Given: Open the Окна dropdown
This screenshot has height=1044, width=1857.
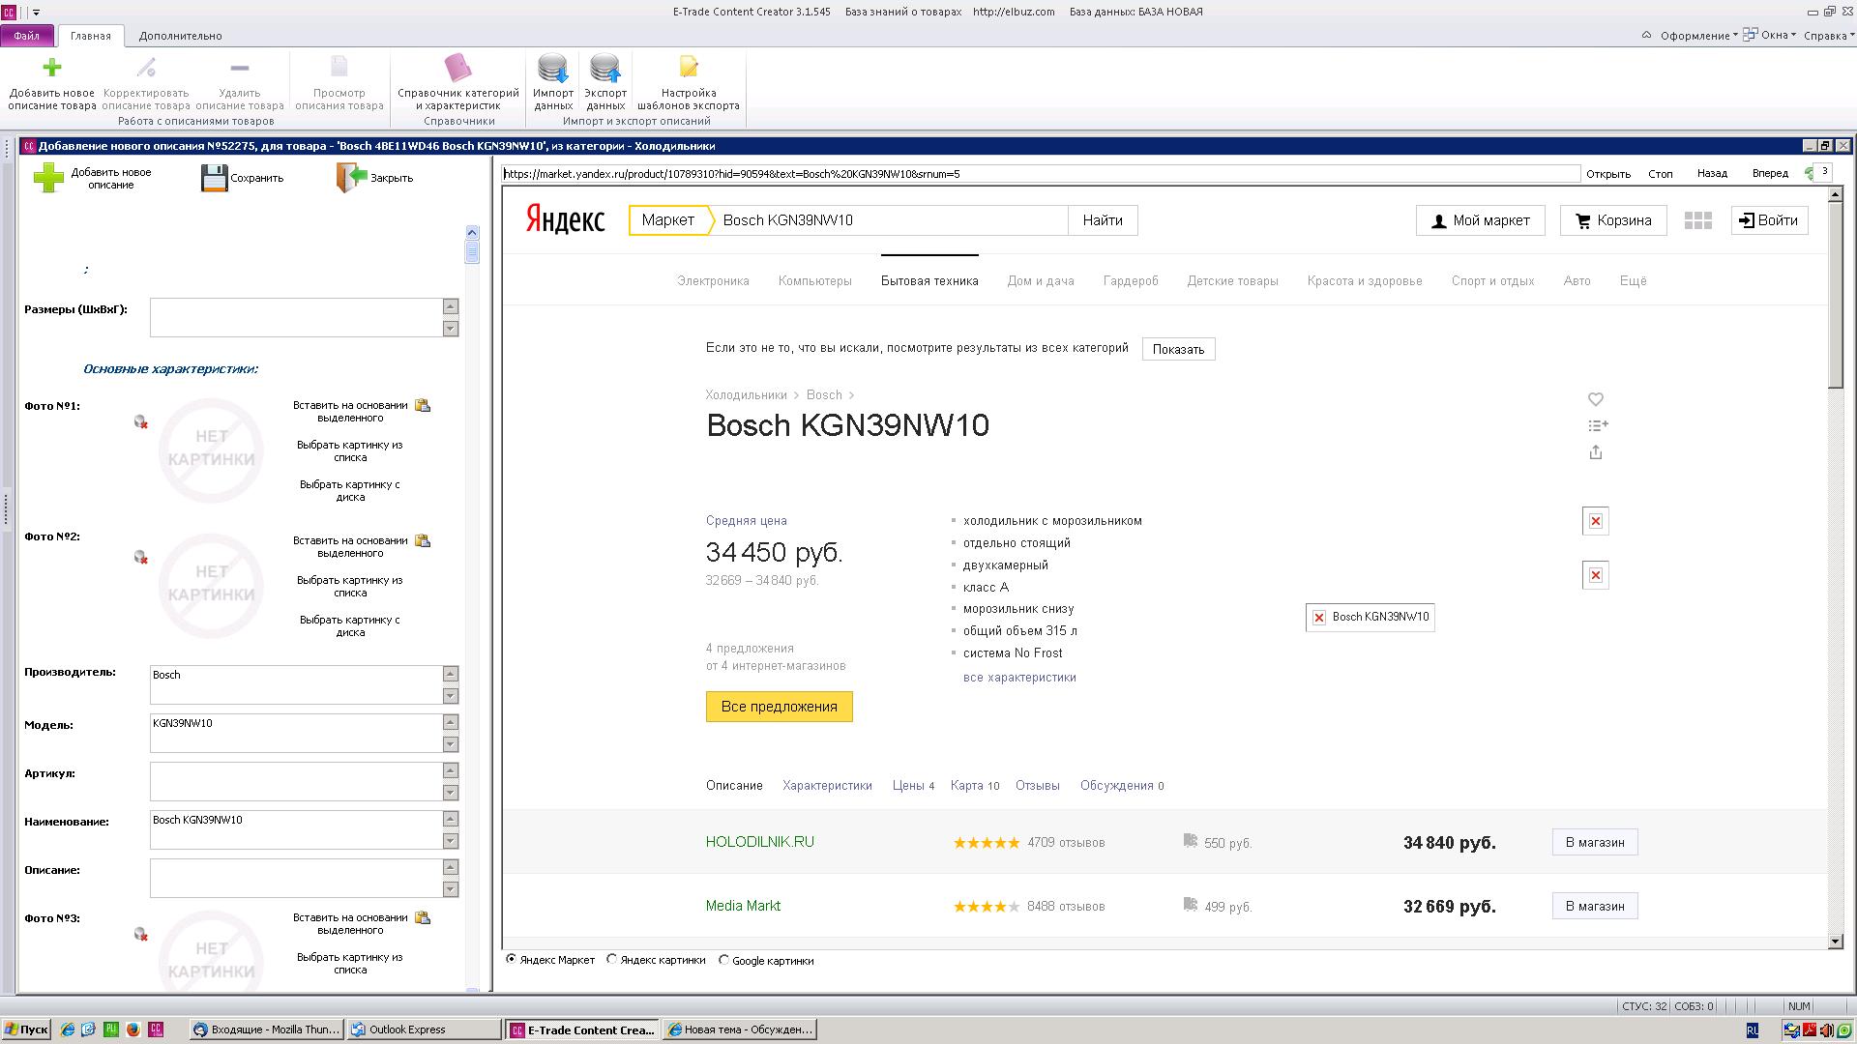Looking at the screenshot, I should tap(1770, 35).
